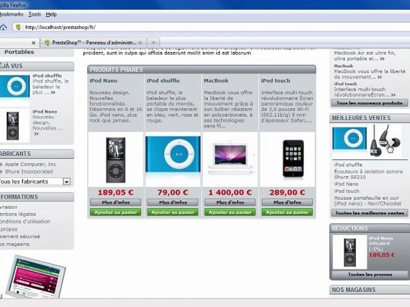Image resolution: width=410 pixels, height=307 pixels.
Task: Click Meilleures ventes block header
Action: coord(370,118)
